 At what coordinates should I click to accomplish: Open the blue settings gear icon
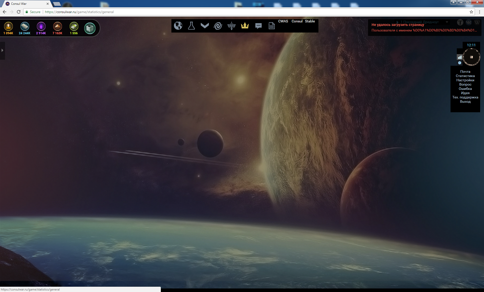(x=460, y=63)
